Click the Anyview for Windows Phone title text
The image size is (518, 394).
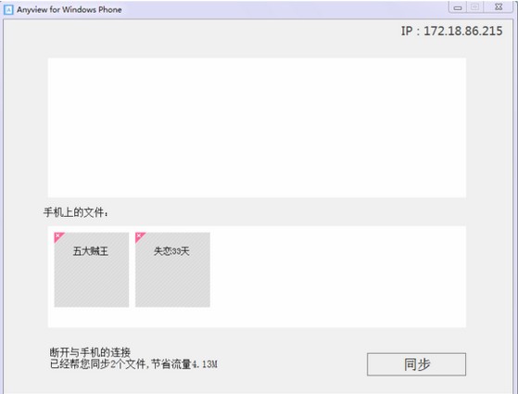click(69, 9)
